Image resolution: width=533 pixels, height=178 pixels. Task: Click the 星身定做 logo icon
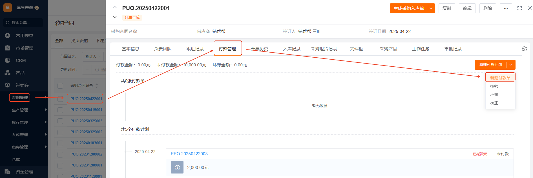pos(8,8)
